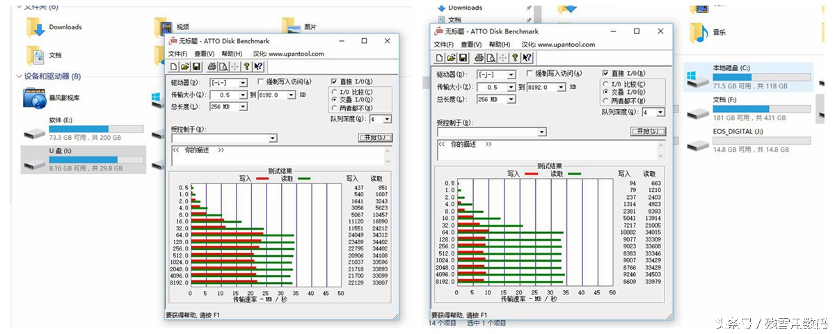
Task: Select the Downloads folder in left Explorer
Action: [54, 27]
